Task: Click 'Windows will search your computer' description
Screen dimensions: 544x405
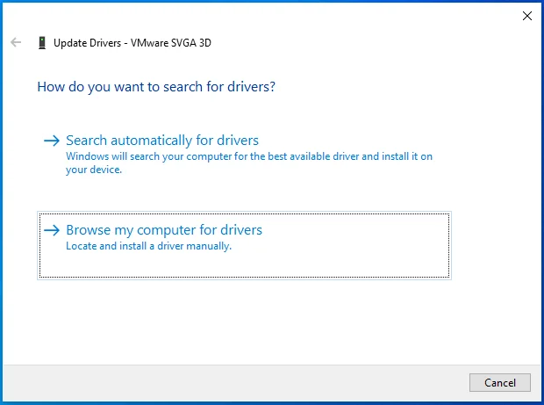Action: coord(249,163)
